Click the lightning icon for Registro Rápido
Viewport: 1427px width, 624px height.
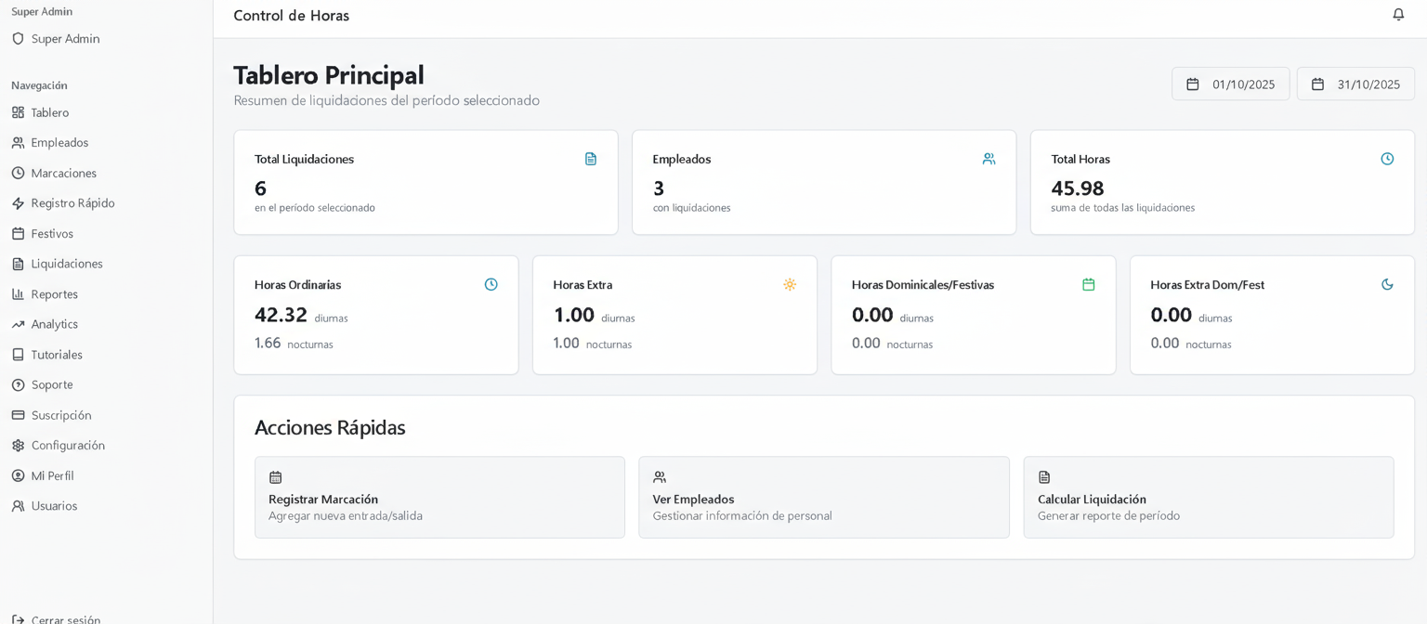tap(18, 203)
